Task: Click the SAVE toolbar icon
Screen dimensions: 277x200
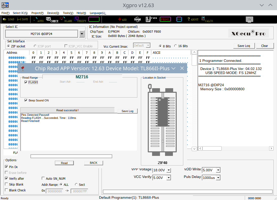Action: [x=22, y=19]
